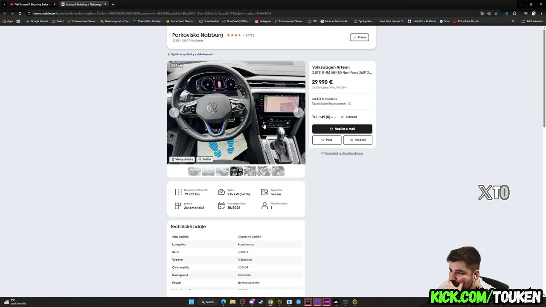
Task: Select first car thumbnail in strip
Action: pyautogui.click(x=194, y=171)
